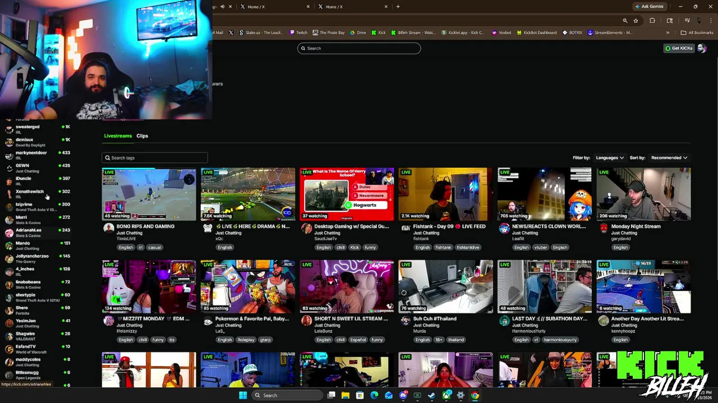Switch to the Clips tab
The image size is (718, 403).
click(x=142, y=136)
